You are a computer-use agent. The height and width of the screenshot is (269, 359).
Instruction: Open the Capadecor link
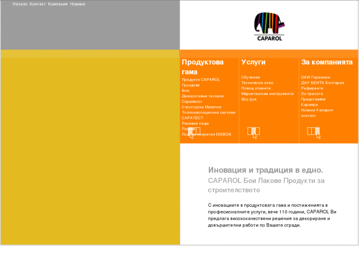(x=192, y=101)
